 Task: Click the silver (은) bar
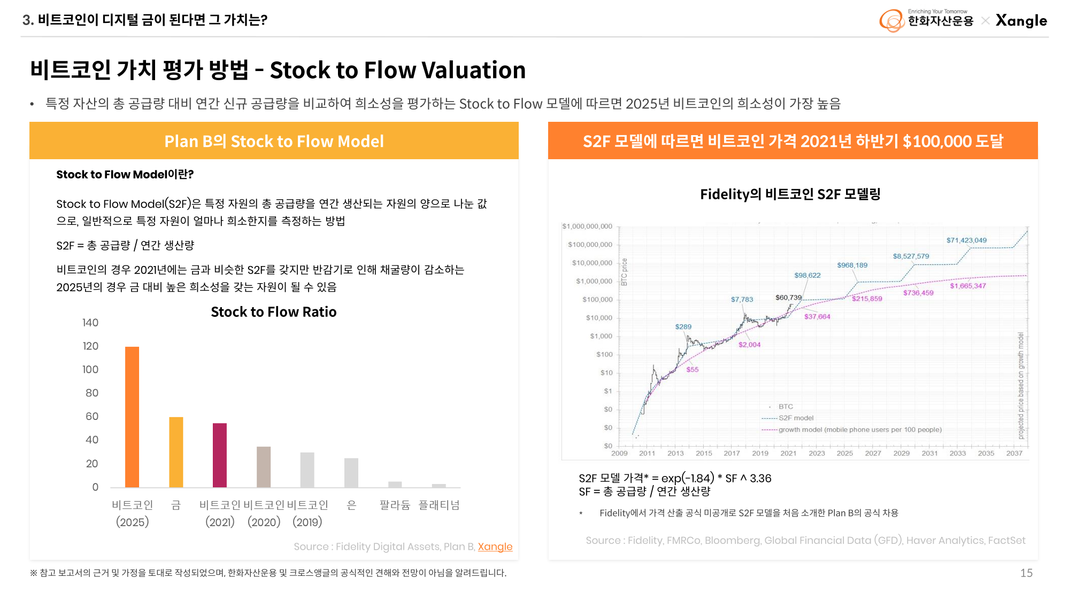(351, 473)
